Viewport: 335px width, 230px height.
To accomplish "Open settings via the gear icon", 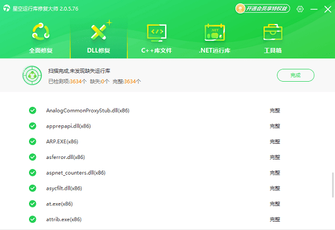I will pyautogui.click(x=300, y=9).
